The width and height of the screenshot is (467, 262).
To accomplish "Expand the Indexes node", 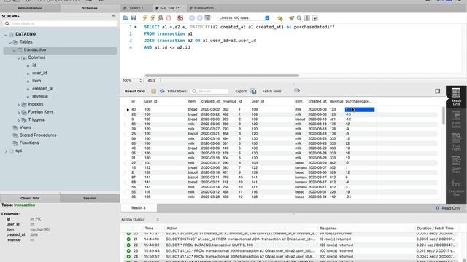I will (x=19, y=105).
